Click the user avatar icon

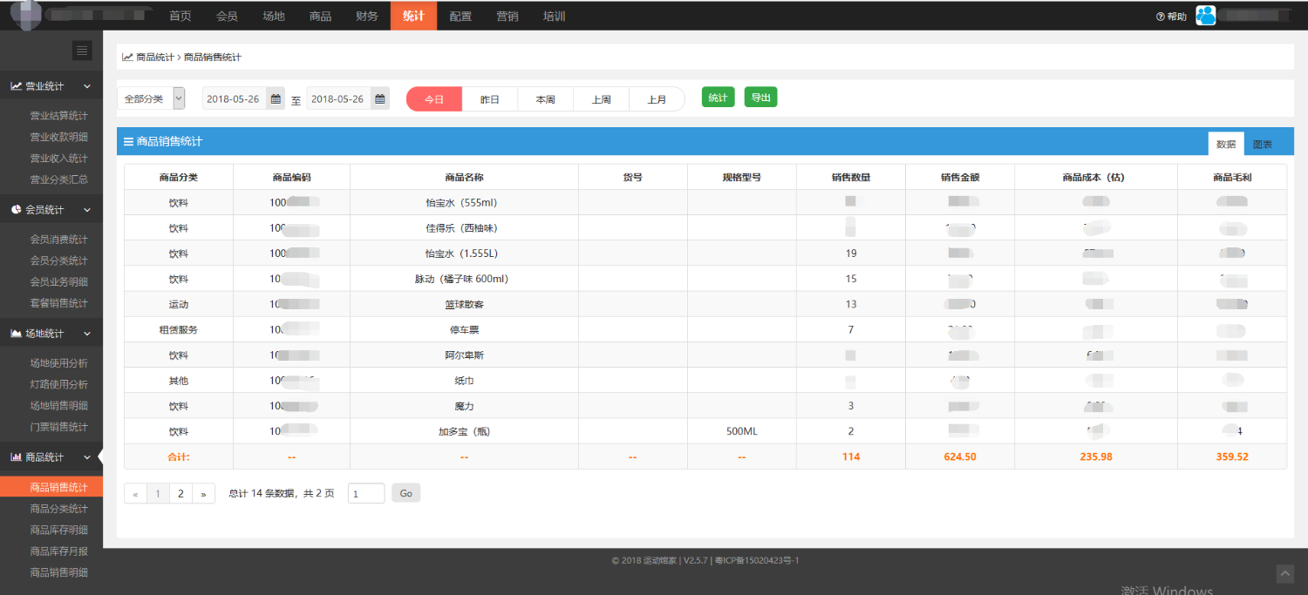tap(1205, 15)
